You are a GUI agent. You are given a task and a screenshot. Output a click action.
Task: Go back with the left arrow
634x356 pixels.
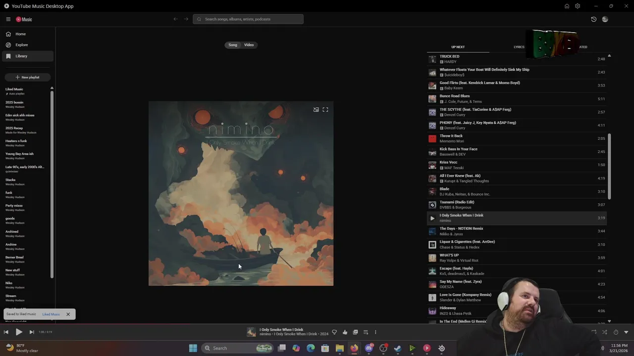coord(175,19)
